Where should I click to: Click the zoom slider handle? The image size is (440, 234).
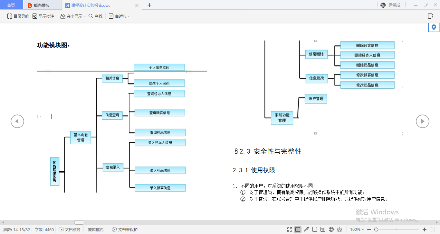click(376, 230)
